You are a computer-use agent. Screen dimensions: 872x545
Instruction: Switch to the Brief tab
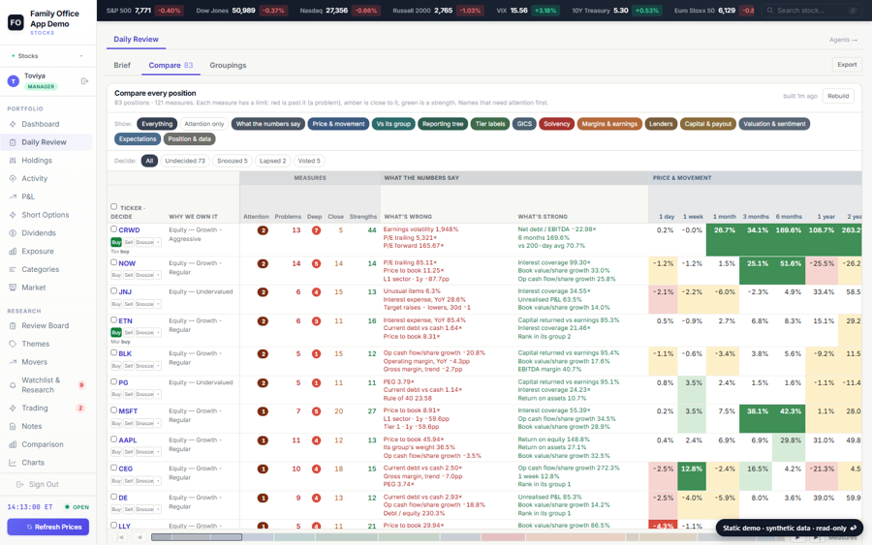coord(122,65)
